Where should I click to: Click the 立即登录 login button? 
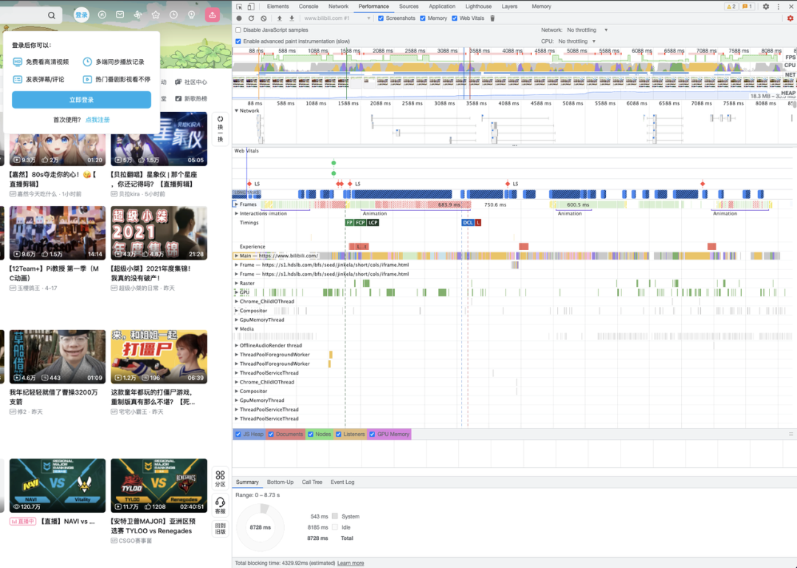[81, 100]
